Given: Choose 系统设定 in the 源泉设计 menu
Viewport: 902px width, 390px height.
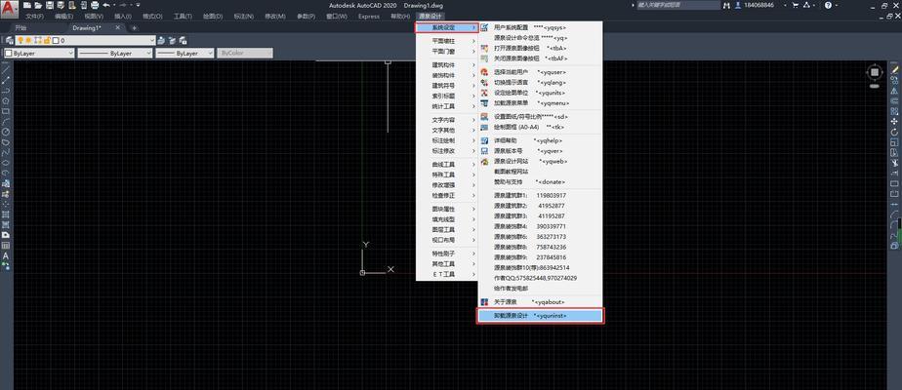Looking at the screenshot, I should point(446,27).
